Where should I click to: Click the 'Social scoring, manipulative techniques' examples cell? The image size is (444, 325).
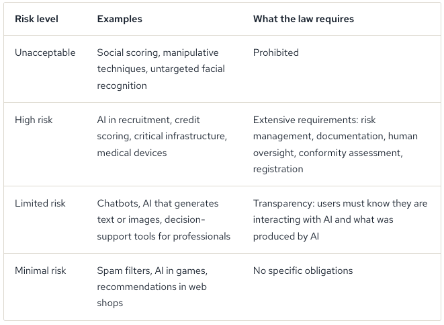tap(161, 69)
